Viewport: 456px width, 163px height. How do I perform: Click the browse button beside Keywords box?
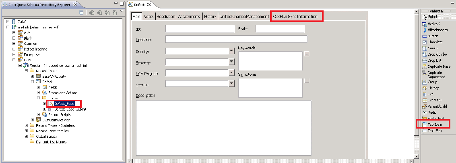307,53
